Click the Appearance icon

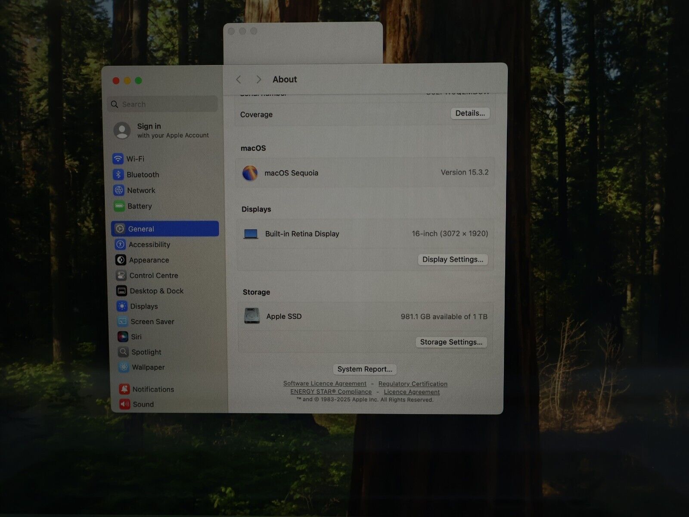click(121, 260)
